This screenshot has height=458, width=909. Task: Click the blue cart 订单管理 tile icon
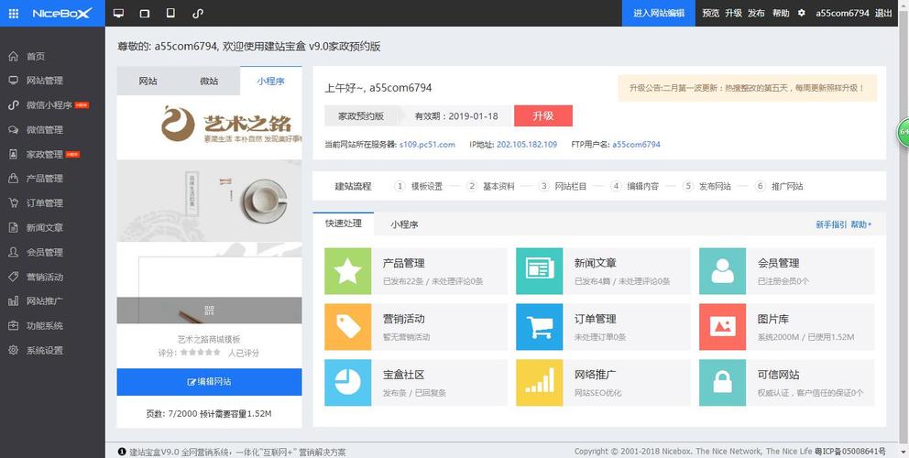pos(539,327)
